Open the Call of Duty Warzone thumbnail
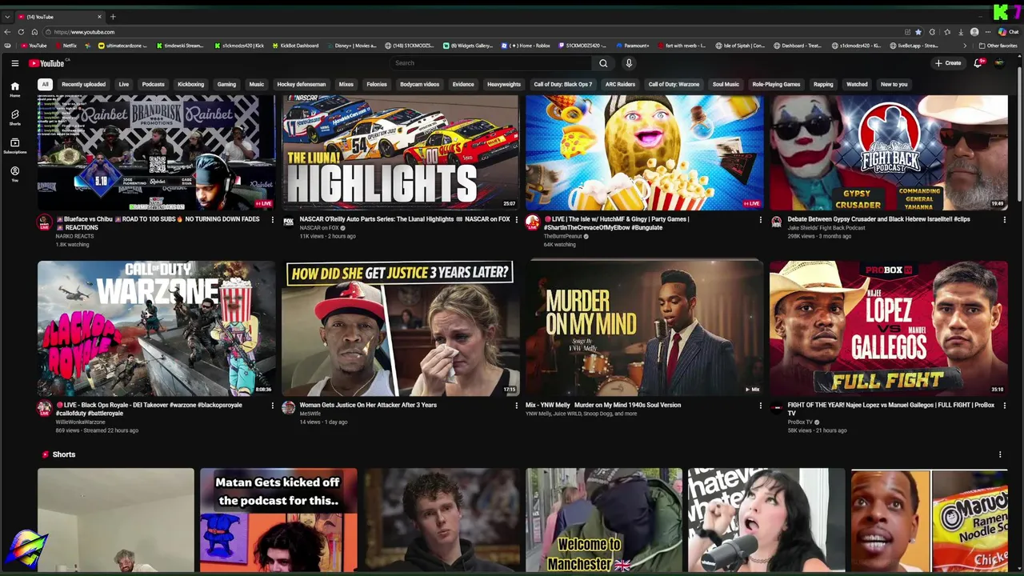 coord(156,328)
